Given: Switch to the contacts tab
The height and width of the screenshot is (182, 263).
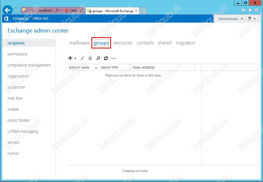Looking at the screenshot, I should tap(145, 43).
